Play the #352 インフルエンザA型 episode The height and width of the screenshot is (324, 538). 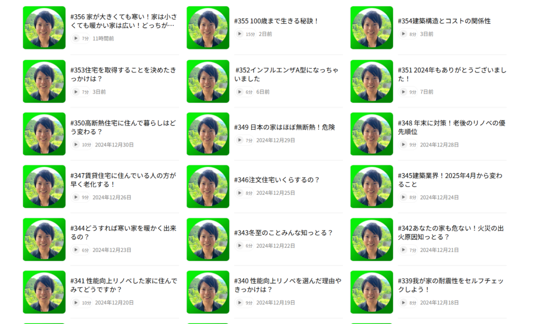pyautogui.click(x=240, y=92)
